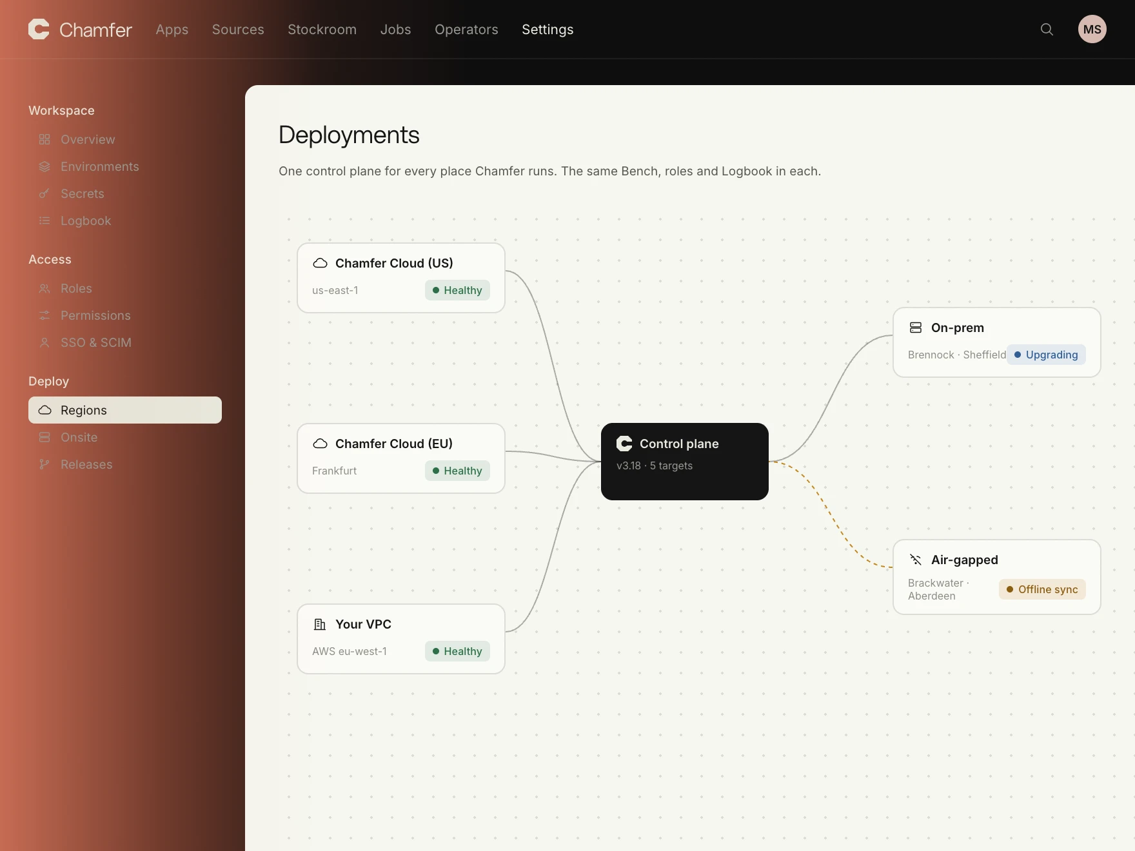Open the Apps menu
The height and width of the screenshot is (851, 1135).
(172, 29)
